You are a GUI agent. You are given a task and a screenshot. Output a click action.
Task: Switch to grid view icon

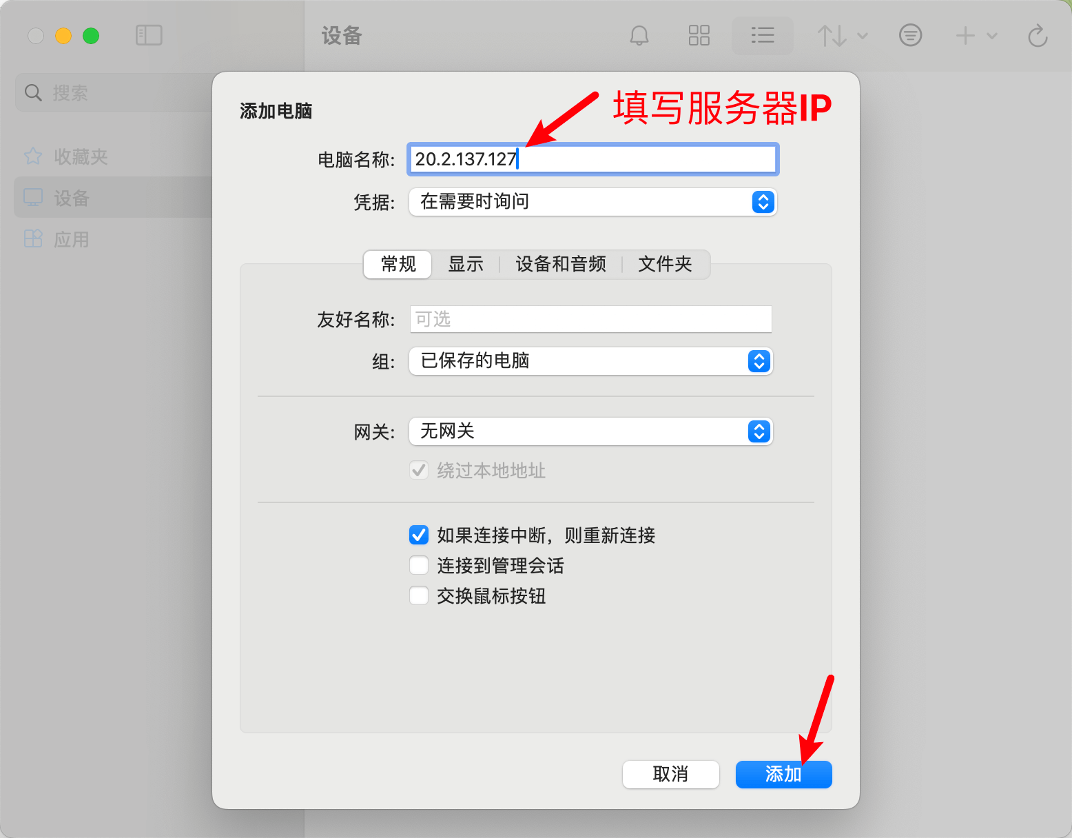[x=699, y=35]
